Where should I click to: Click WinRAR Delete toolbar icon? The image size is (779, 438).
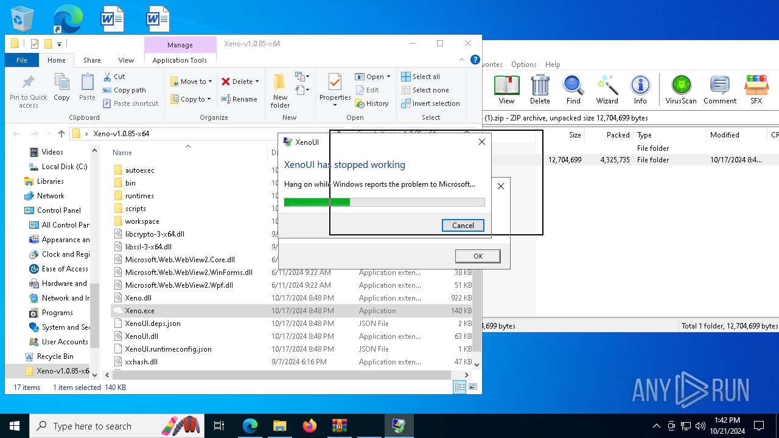click(x=540, y=90)
